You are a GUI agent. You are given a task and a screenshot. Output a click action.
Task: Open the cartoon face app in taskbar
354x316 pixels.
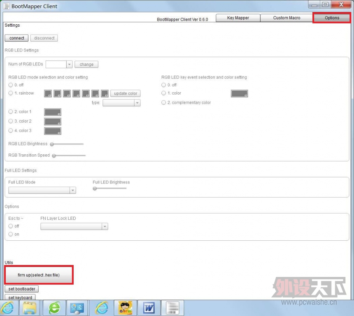[x=125, y=308]
